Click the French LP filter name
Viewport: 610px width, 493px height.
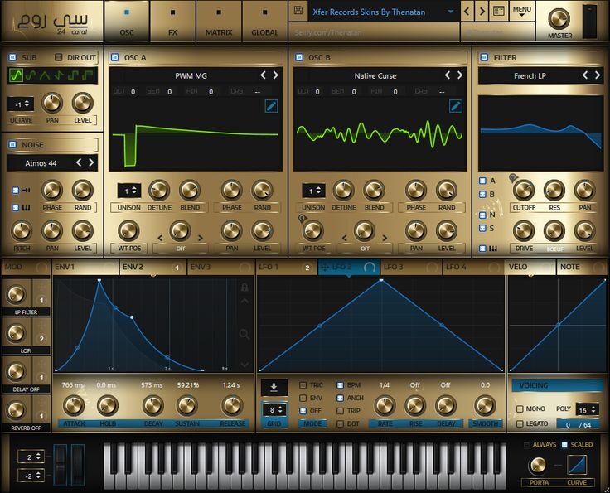[530, 76]
